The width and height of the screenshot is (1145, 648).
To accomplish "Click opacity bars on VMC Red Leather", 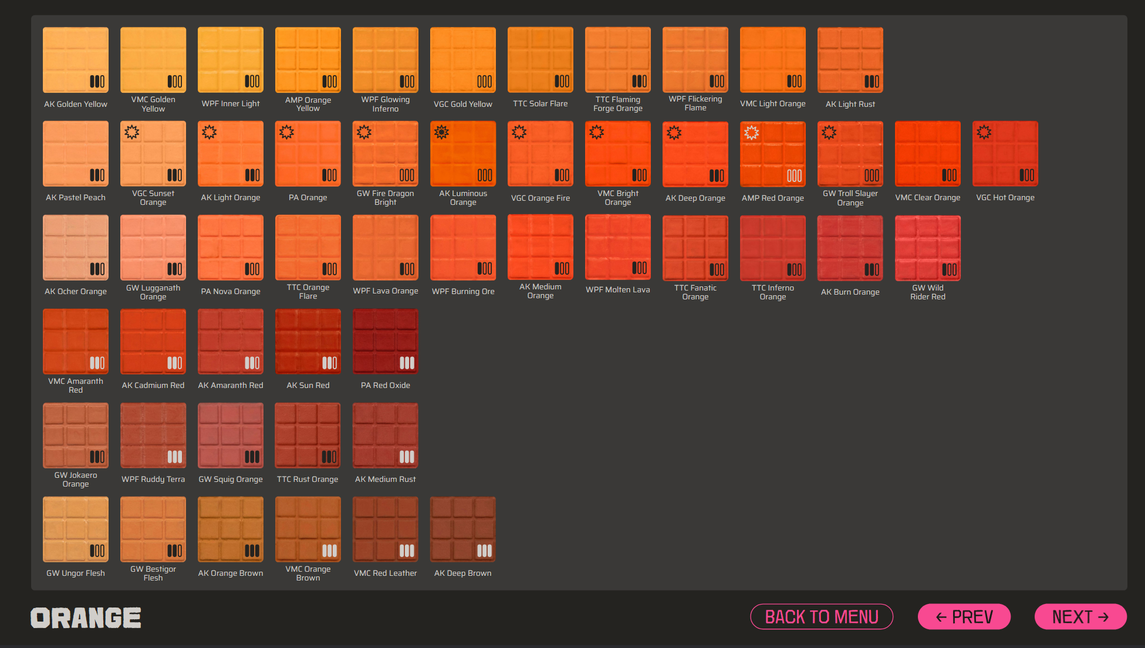I will [407, 551].
